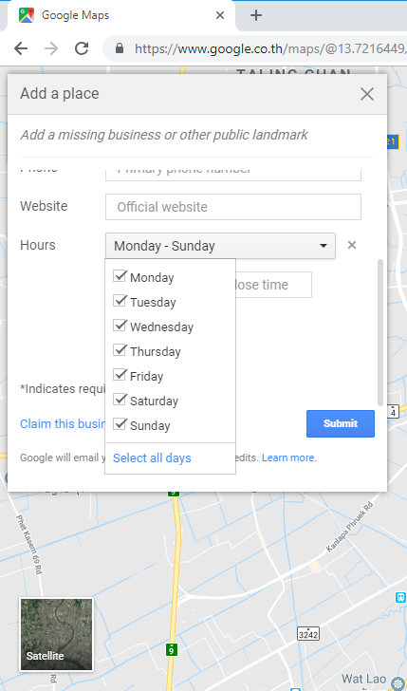The width and height of the screenshot is (407, 691).
Task: Close the Google Maps browser tab
Action: (220, 16)
